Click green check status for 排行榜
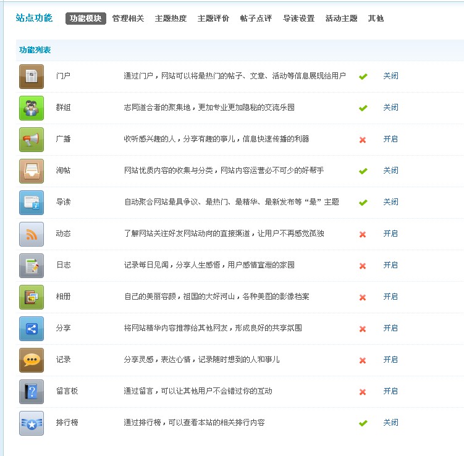This screenshot has height=456, width=464. pos(363,423)
